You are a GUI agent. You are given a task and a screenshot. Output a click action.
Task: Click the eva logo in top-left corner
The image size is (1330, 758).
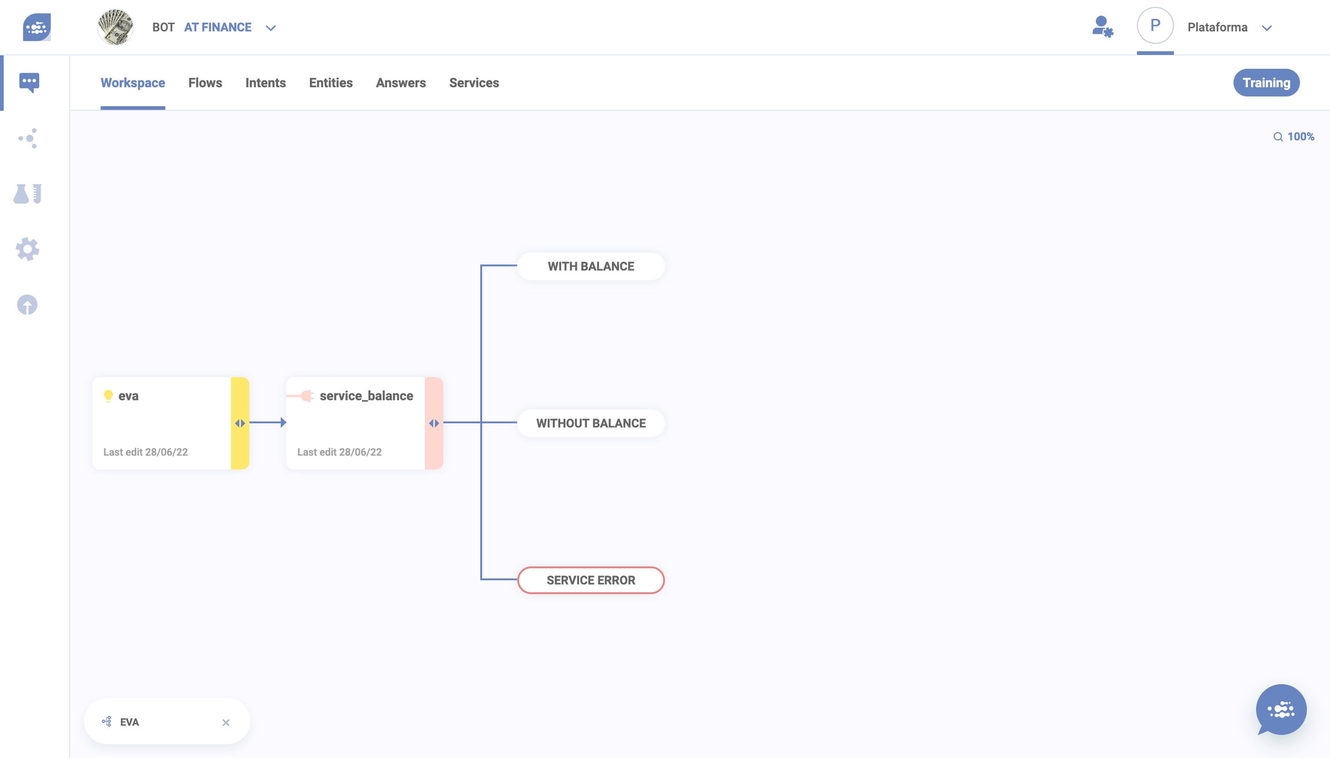coord(36,27)
